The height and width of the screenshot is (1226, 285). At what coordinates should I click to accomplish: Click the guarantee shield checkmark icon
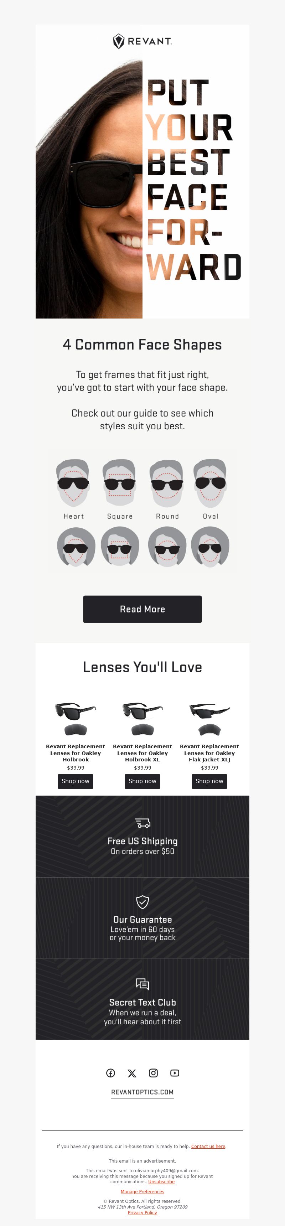tap(142, 902)
